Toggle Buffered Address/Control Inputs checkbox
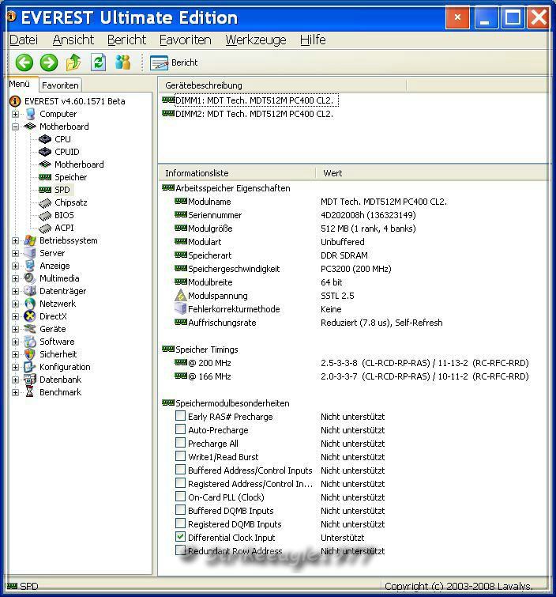The width and height of the screenshot is (556, 597). tap(180, 470)
